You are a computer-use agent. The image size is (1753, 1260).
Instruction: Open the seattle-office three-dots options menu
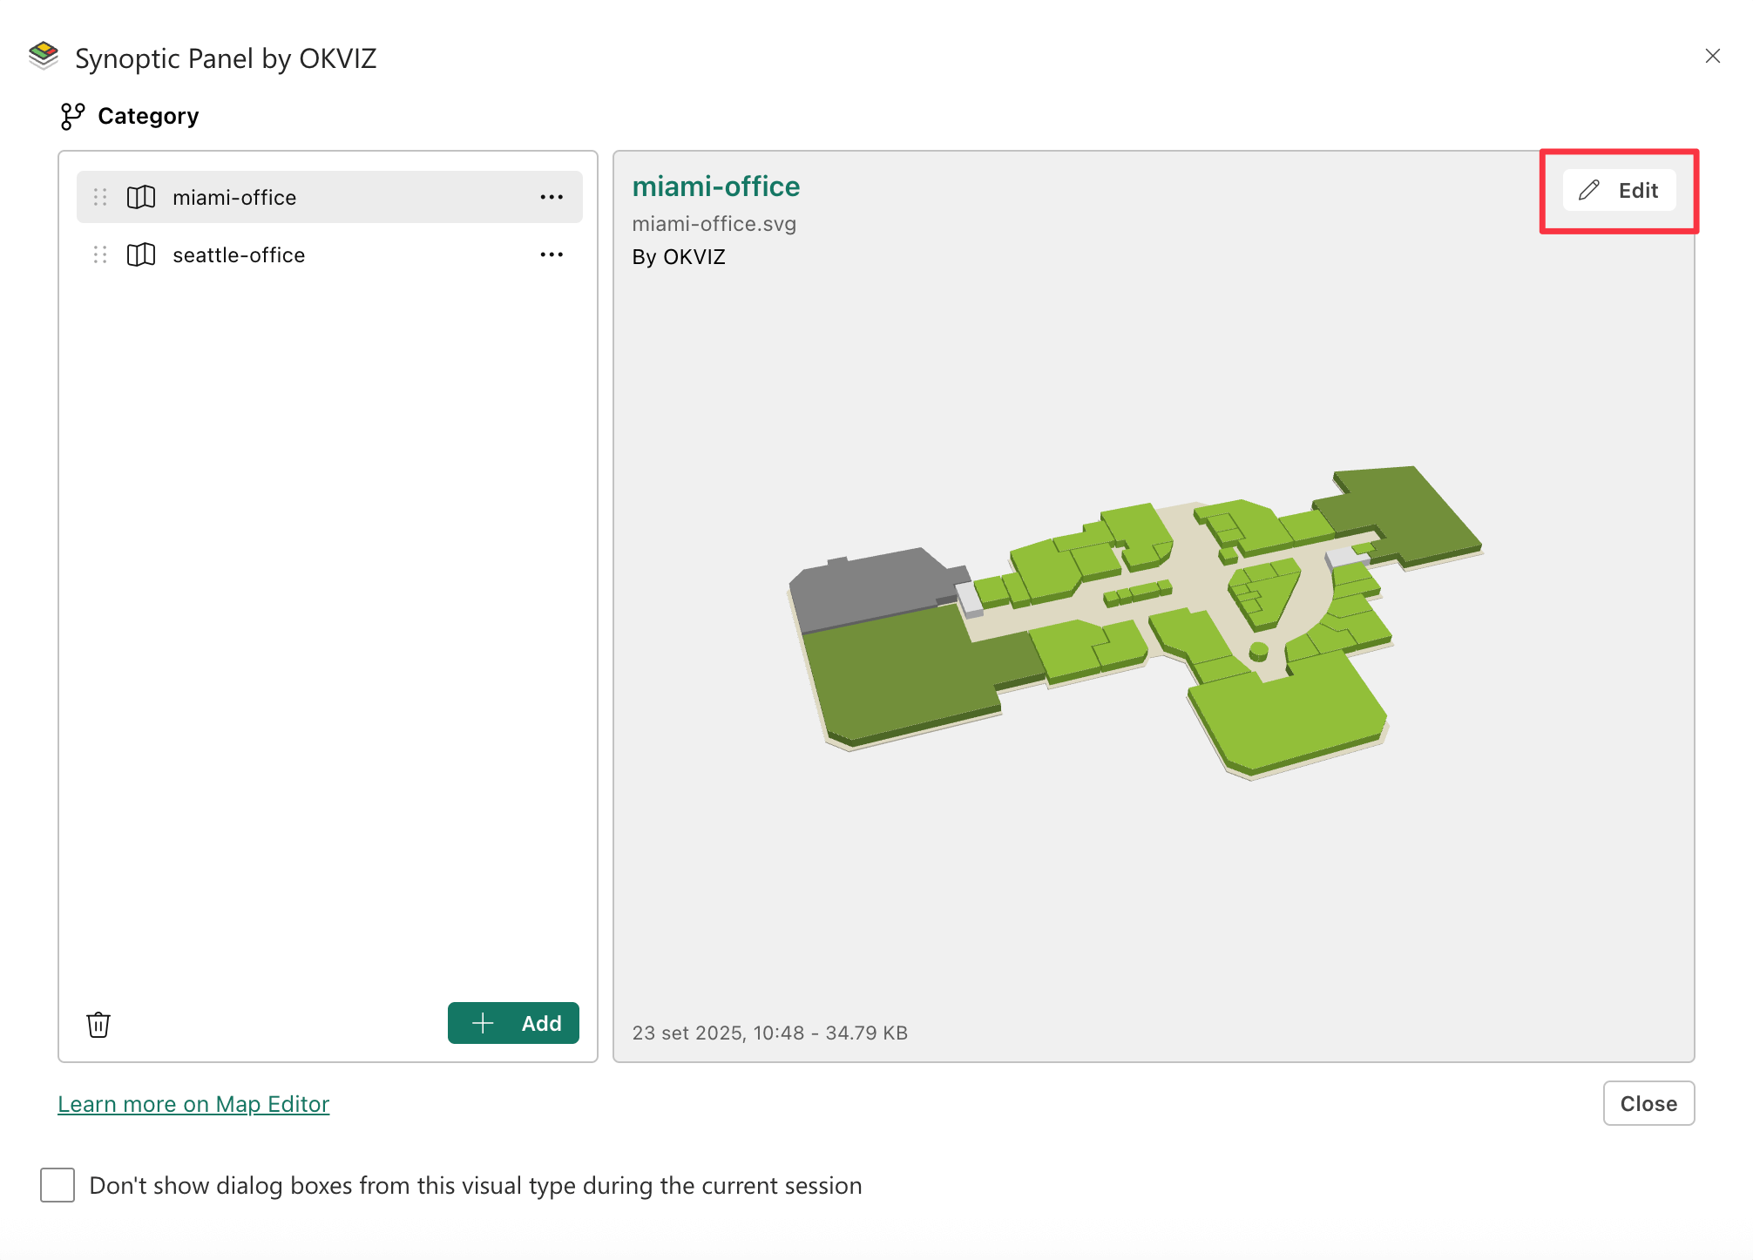coord(552,255)
